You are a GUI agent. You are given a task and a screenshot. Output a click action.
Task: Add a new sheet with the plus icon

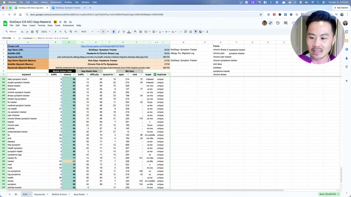10,194
